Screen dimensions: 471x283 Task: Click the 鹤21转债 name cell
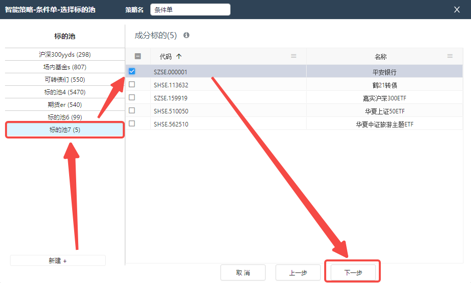pos(384,85)
